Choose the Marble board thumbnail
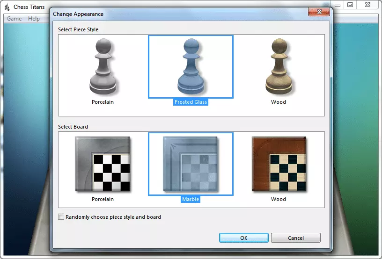 click(191, 164)
